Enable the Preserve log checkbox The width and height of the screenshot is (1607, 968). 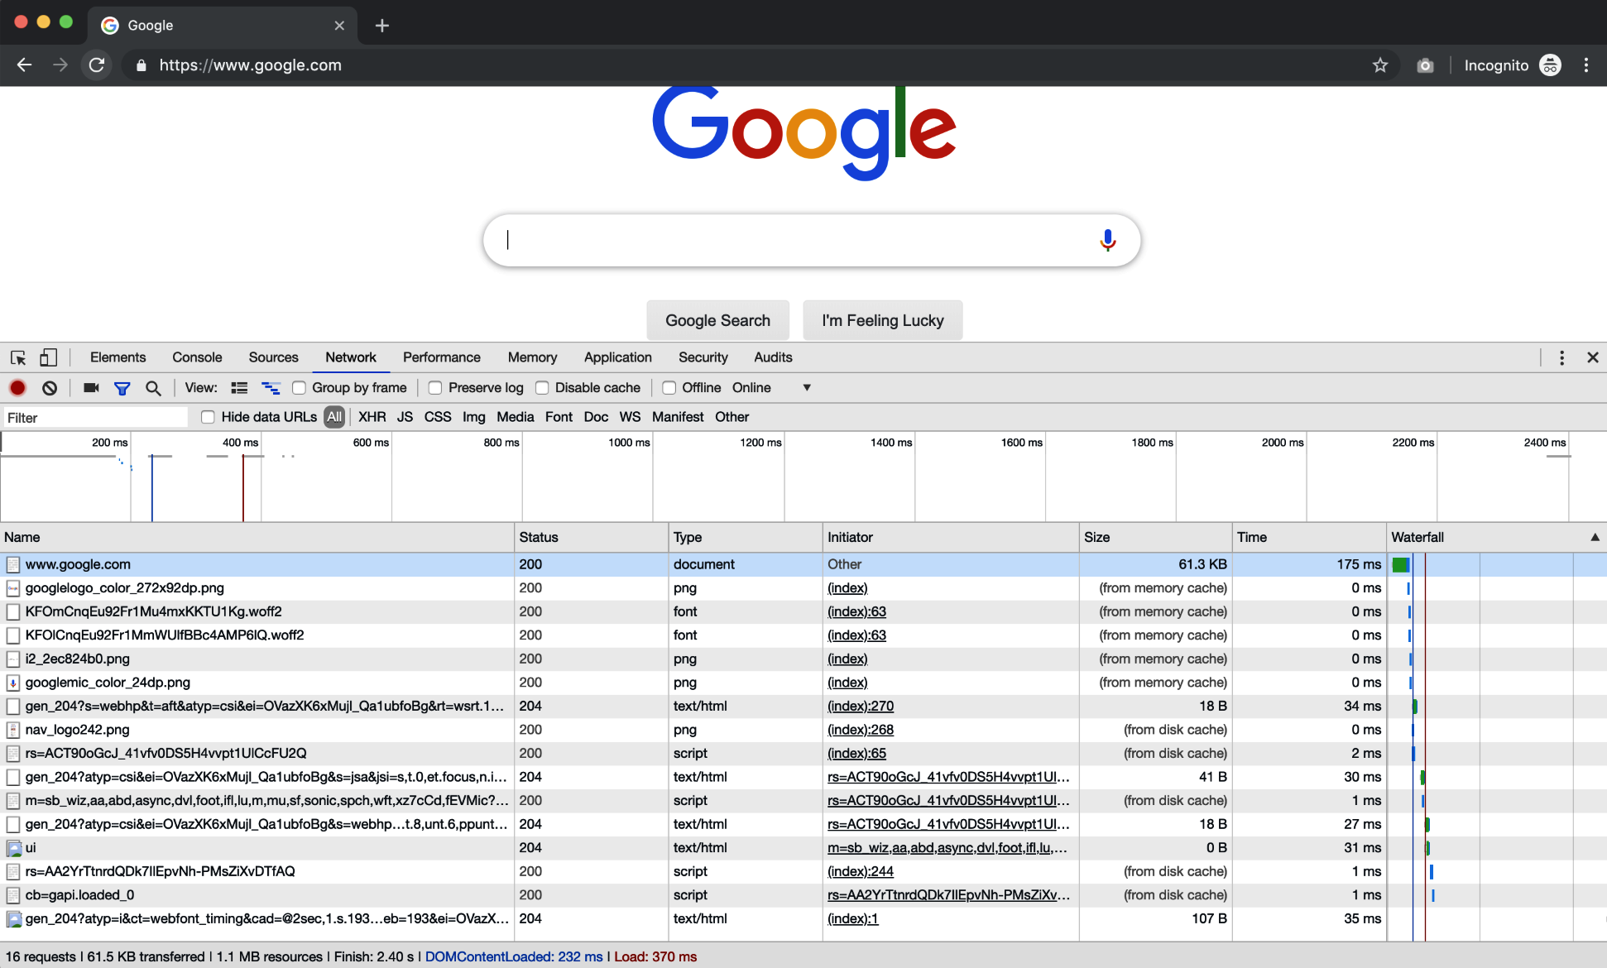(x=435, y=387)
